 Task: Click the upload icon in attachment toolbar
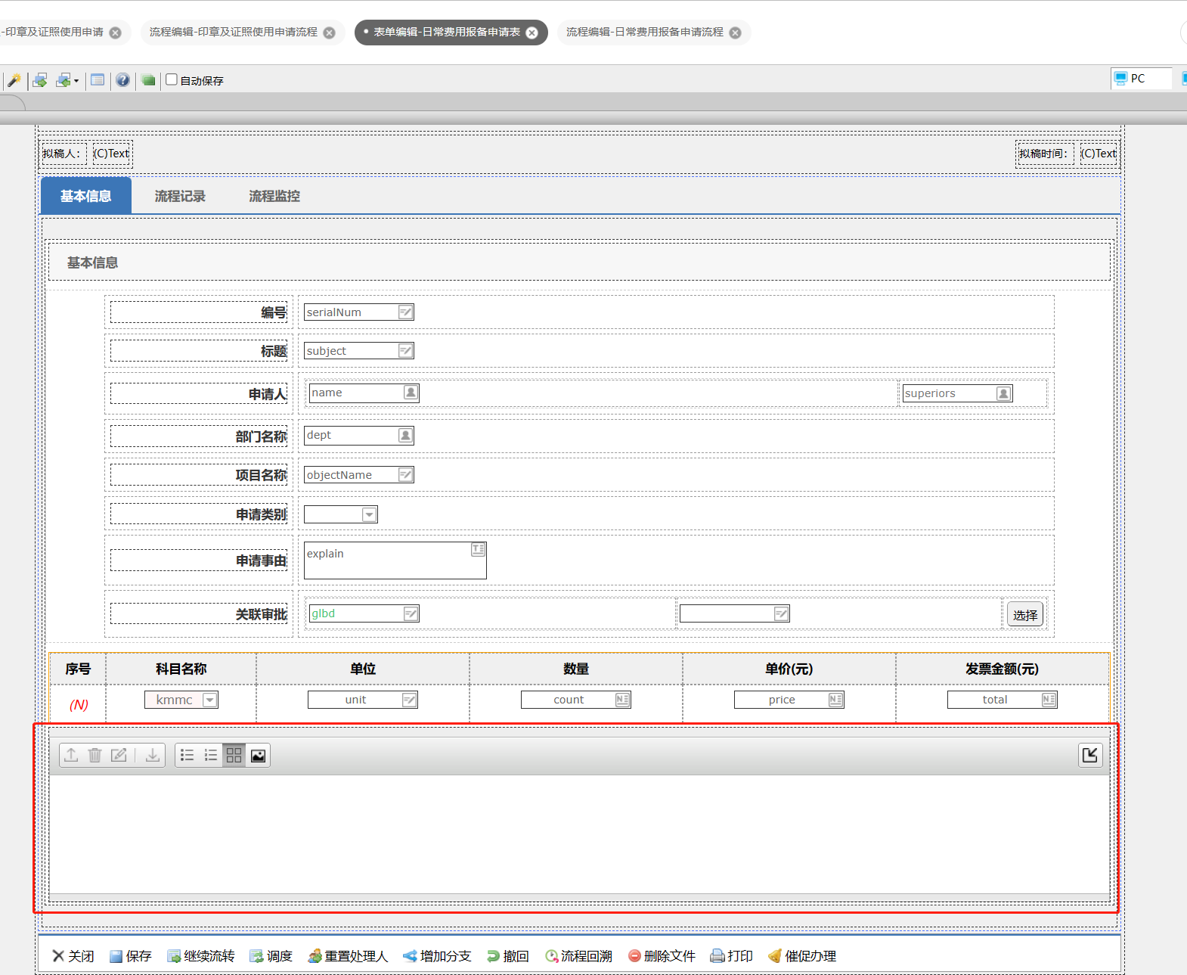click(x=71, y=755)
